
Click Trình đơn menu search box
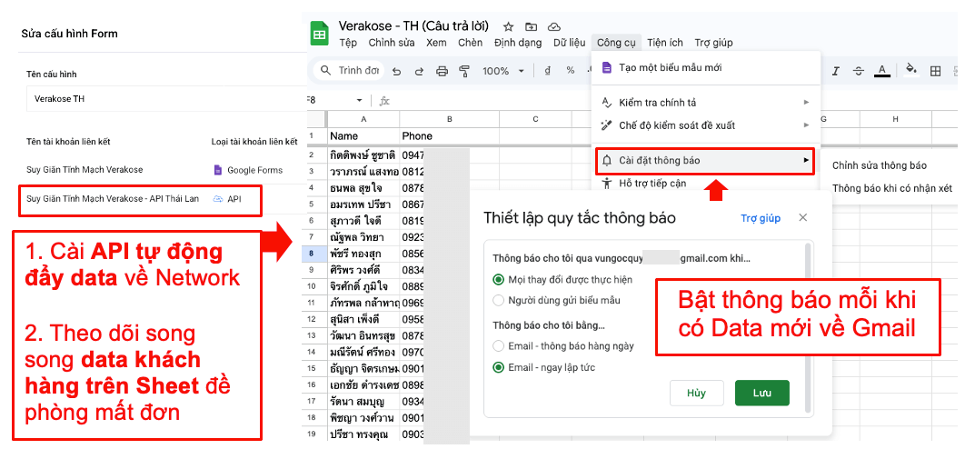[x=349, y=70]
